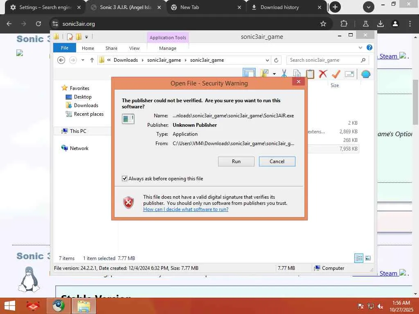Open browser extensions puzzle icon

[344, 24]
